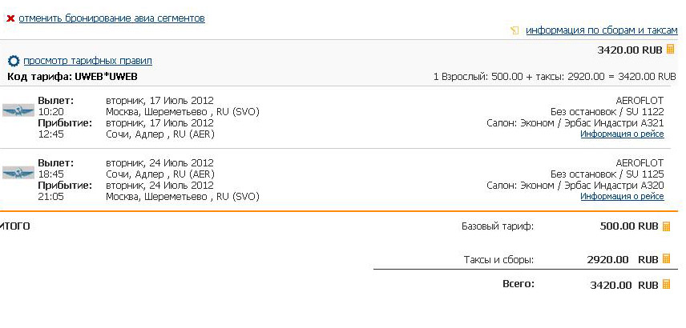Click the red X cancel booking icon
Image resolution: width=686 pixels, height=328 pixels.
[11, 18]
